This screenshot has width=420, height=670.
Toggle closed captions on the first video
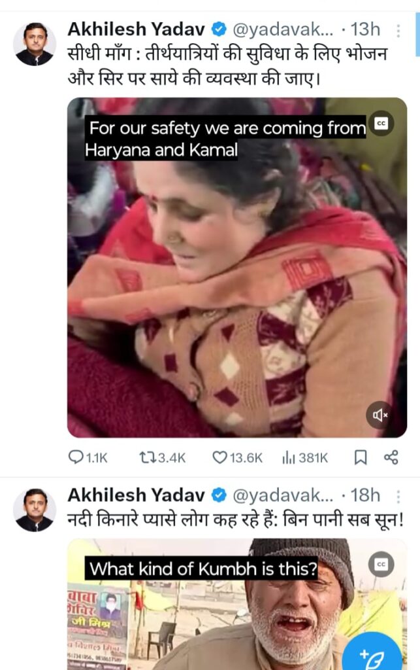pyautogui.click(x=381, y=122)
